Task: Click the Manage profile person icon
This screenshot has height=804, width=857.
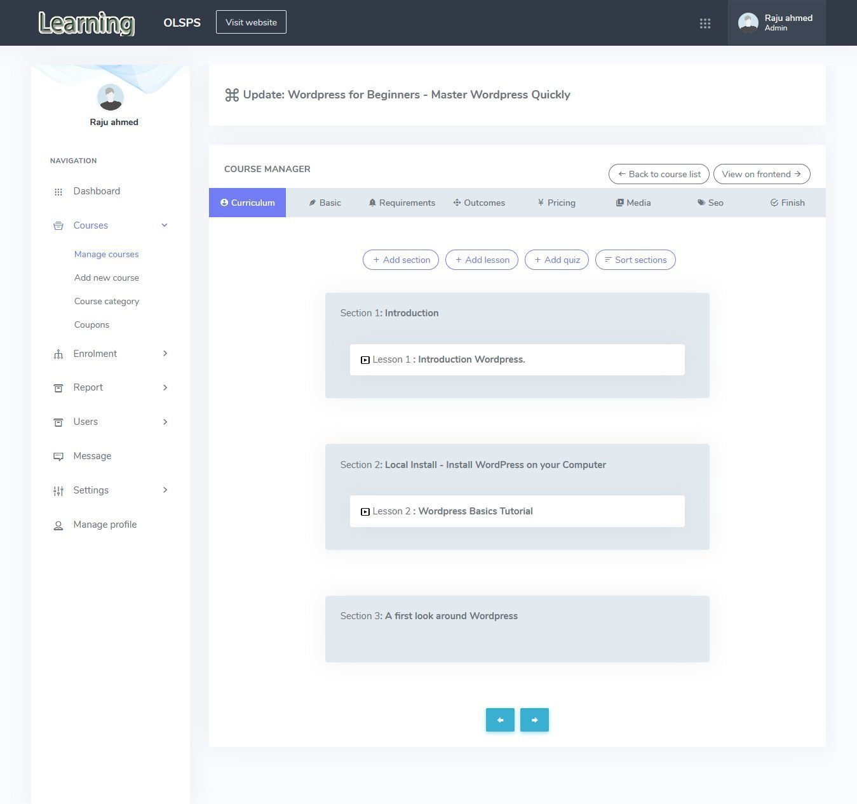Action: 58,525
